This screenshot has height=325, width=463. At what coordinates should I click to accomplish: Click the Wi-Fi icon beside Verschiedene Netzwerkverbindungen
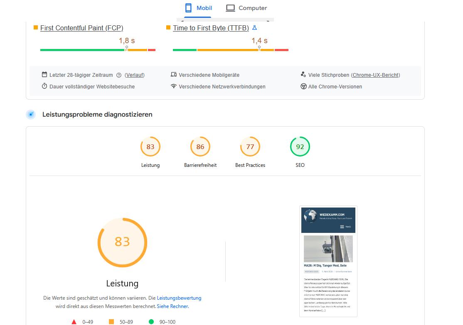(174, 86)
